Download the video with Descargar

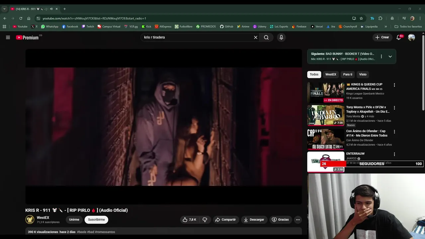pos(254,220)
